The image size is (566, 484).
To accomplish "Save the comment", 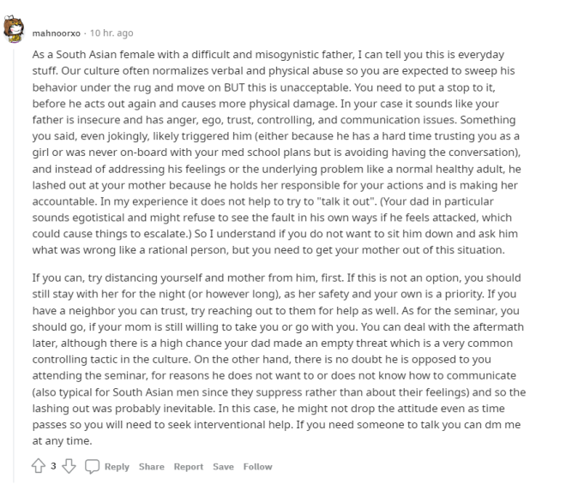I will [223, 467].
